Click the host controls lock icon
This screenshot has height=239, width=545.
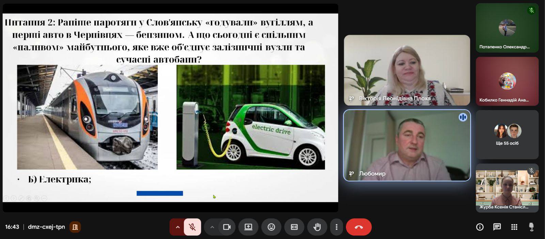click(x=531, y=227)
